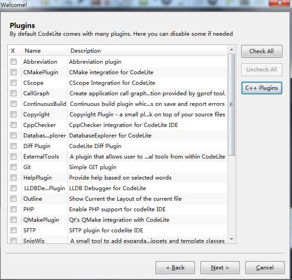Click 'CodeLite Diff Plugin' description
This screenshot has width=292, height=280.
[95, 146]
